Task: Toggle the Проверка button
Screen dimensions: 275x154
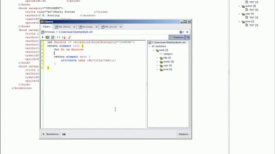Action: click(x=177, y=37)
